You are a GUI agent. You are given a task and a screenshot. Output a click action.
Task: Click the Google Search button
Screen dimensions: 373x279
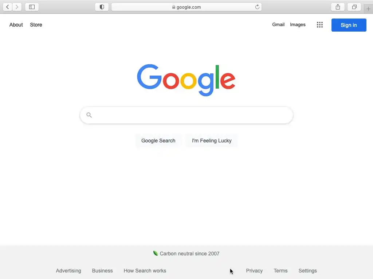tap(158, 141)
